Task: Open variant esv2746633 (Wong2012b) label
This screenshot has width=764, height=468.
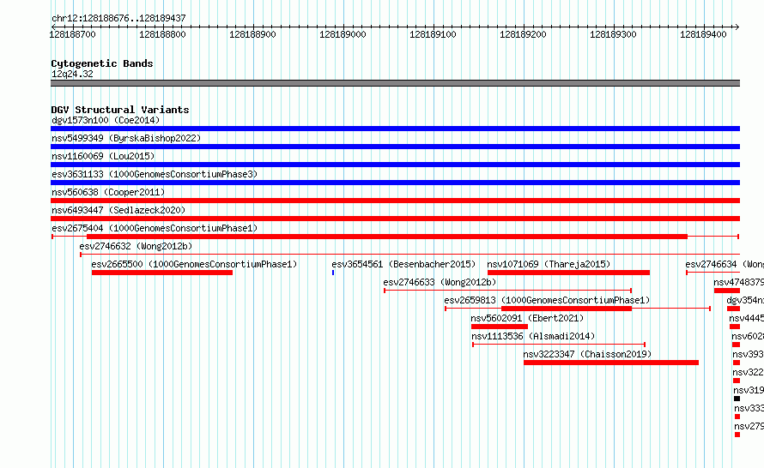Action: 440,282
